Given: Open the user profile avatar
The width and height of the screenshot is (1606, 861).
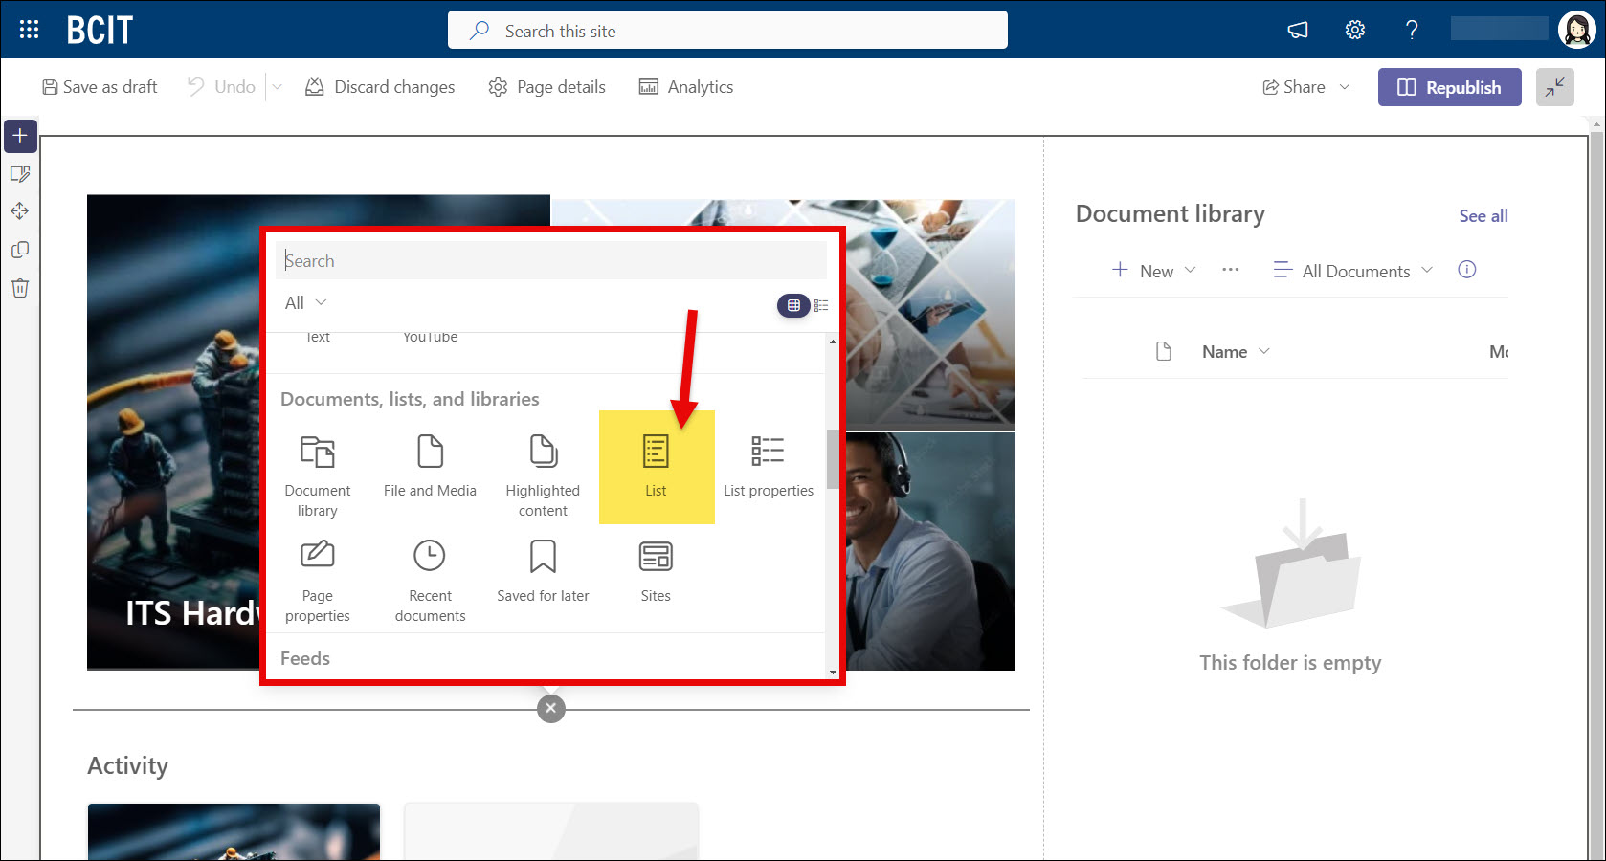Looking at the screenshot, I should click(x=1576, y=30).
